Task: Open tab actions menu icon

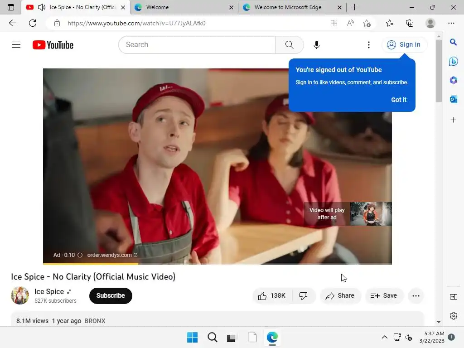Action: point(11,7)
